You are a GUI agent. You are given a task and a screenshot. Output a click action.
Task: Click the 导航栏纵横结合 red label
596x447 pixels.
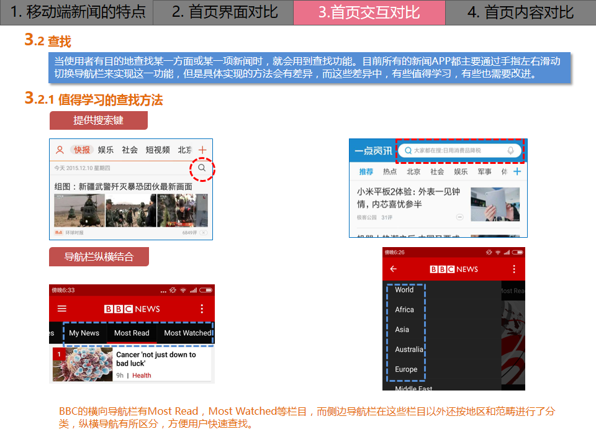pos(99,257)
